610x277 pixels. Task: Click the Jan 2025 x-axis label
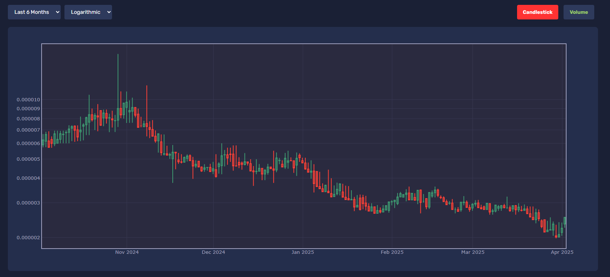[x=303, y=252]
